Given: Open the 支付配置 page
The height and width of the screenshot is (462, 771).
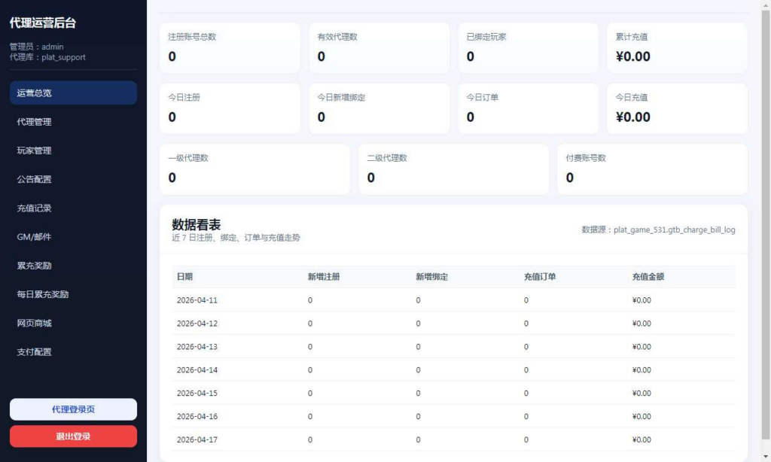Looking at the screenshot, I should tap(73, 351).
